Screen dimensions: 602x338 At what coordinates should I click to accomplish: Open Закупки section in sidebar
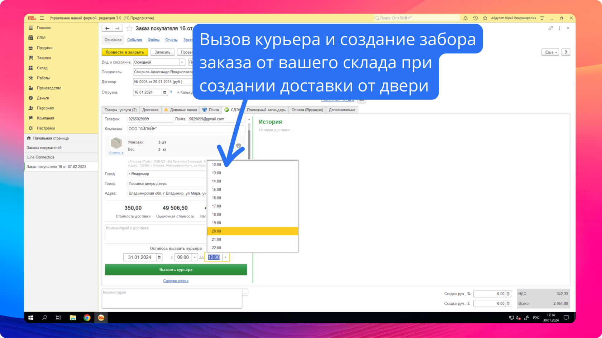pos(44,58)
